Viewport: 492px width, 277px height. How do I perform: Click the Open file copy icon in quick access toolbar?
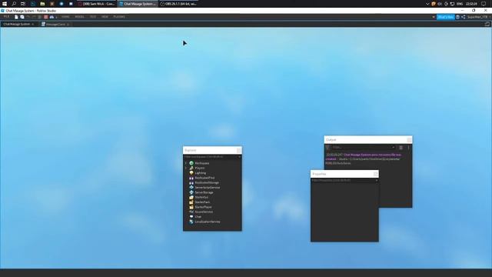tap(22, 17)
